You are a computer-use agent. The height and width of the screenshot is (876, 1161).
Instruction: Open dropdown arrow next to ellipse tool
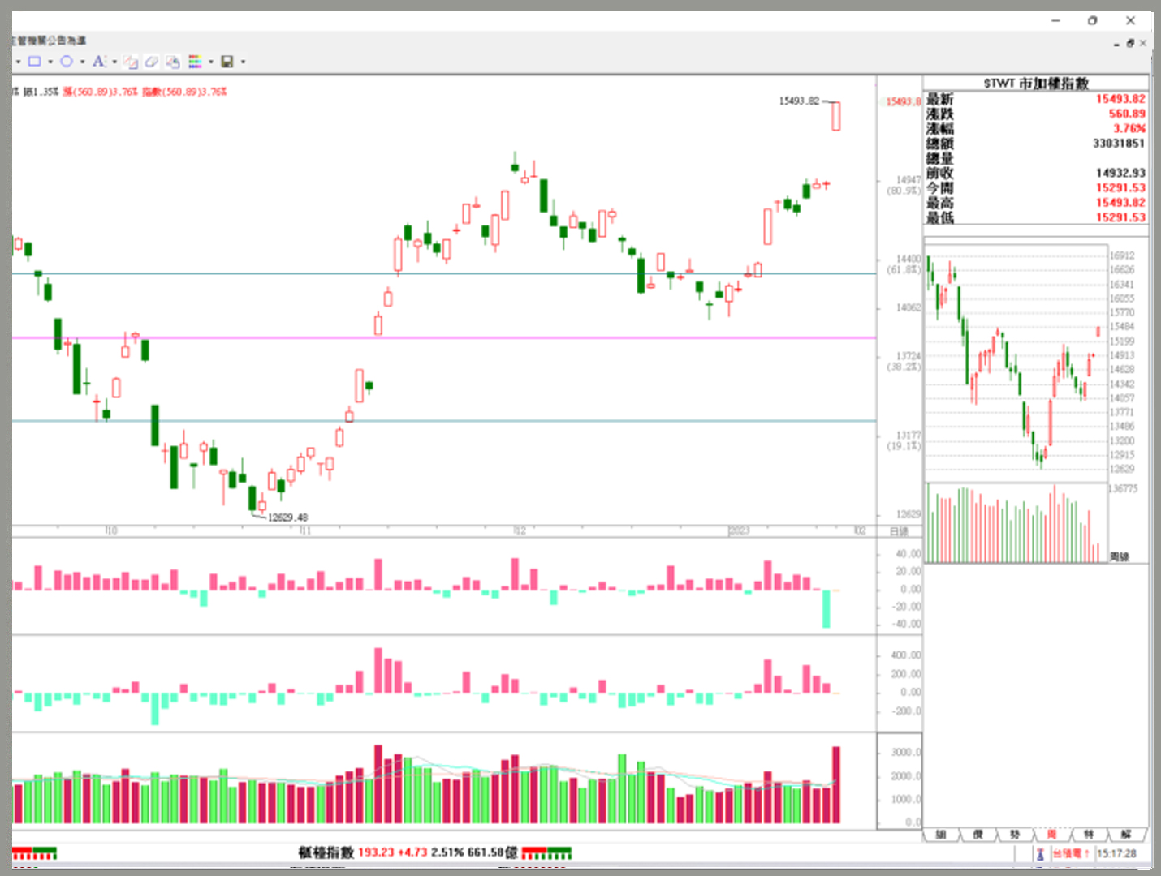tap(82, 62)
